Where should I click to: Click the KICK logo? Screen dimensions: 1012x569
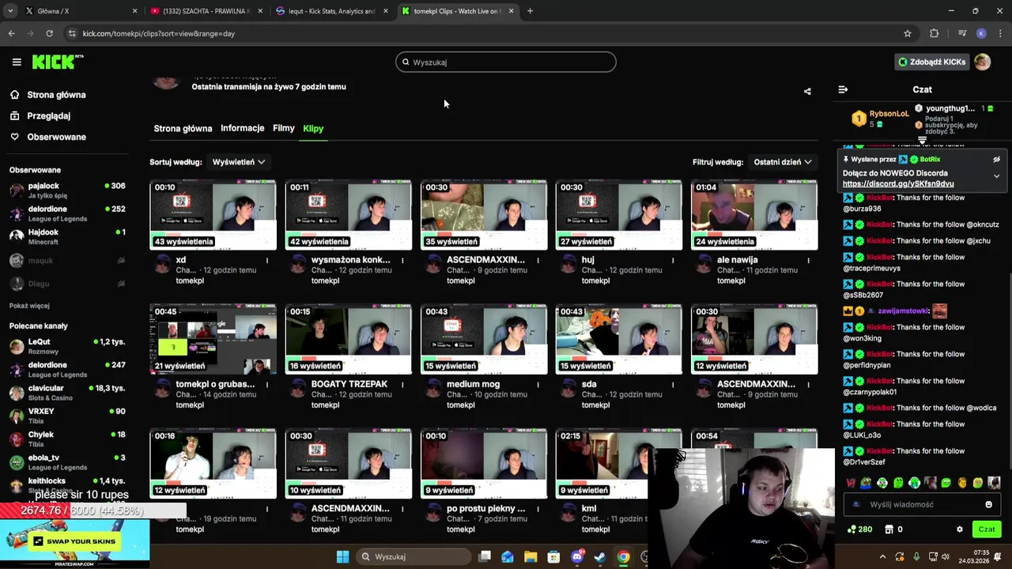point(57,62)
